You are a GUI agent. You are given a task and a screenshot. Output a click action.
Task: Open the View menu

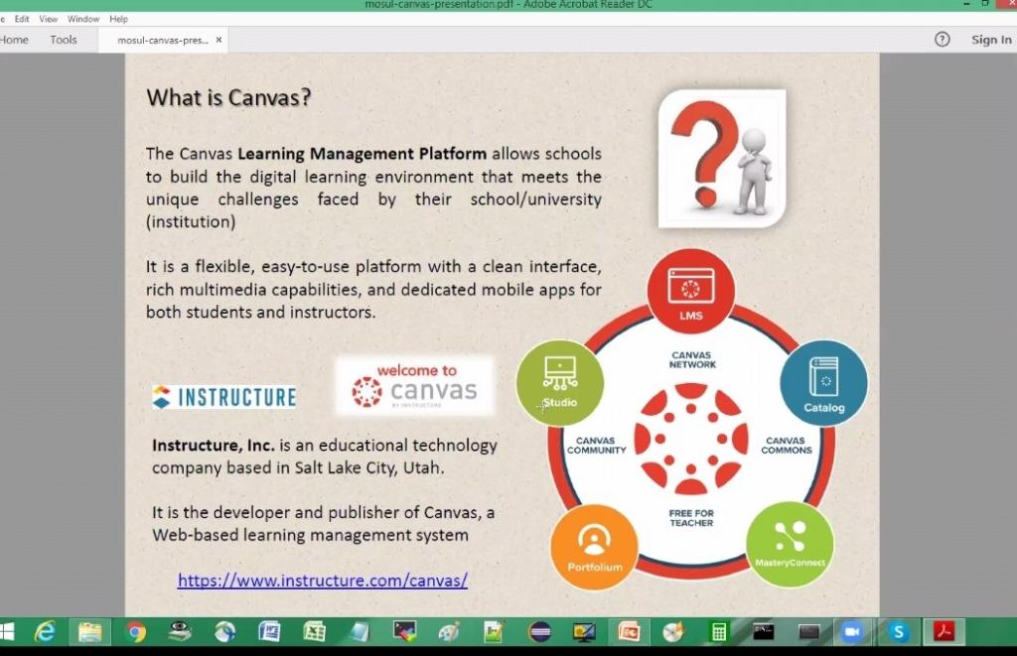pos(48,19)
